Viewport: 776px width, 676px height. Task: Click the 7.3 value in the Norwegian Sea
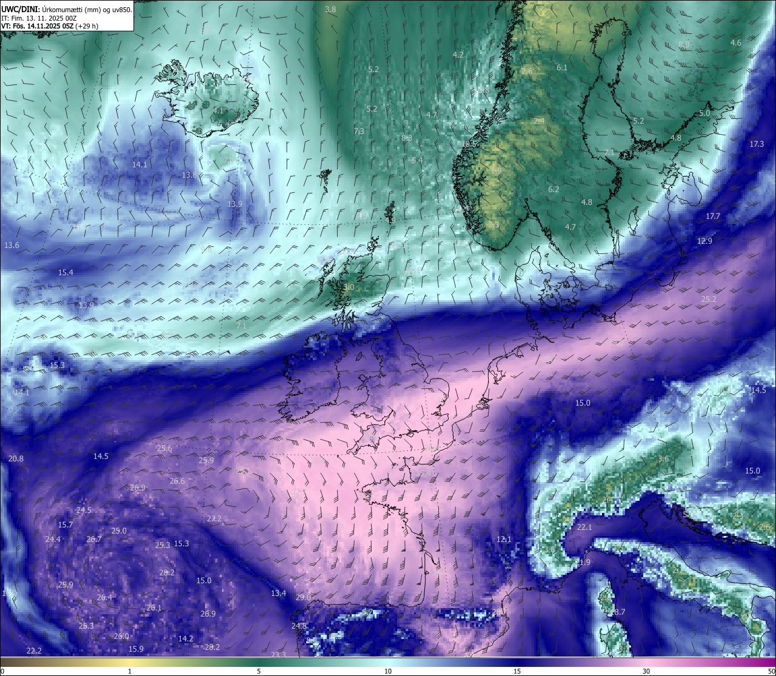[x=359, y=132]
